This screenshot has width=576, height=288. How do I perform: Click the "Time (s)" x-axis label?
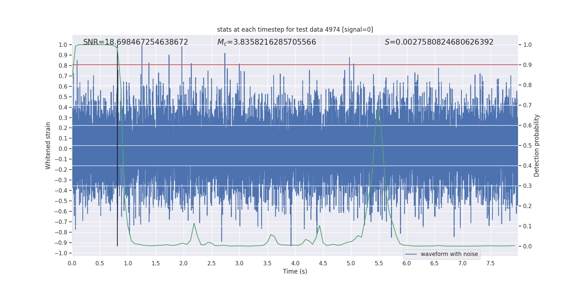click(295, 271)
